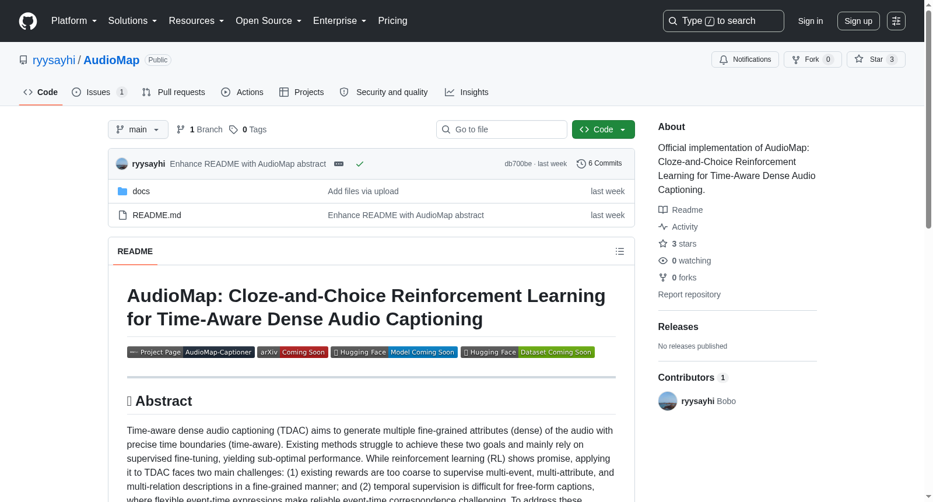Open the db700be commit hash
Viewport: 933px width, 502px height.
(x=518, y=164)
